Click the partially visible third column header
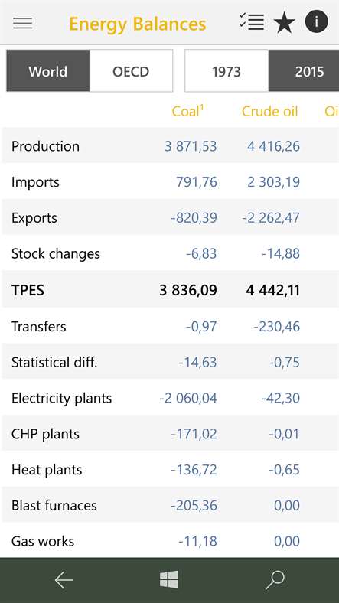This screenshot has height=603, width=339. coord(331,112)
